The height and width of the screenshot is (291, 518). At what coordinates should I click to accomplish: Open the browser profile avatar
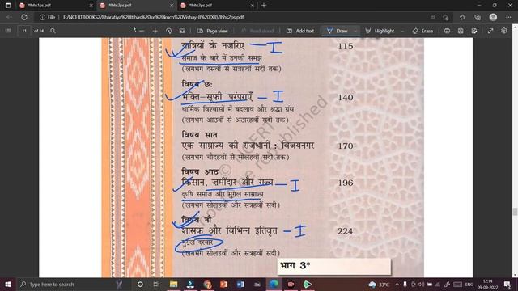click(493, 17)
